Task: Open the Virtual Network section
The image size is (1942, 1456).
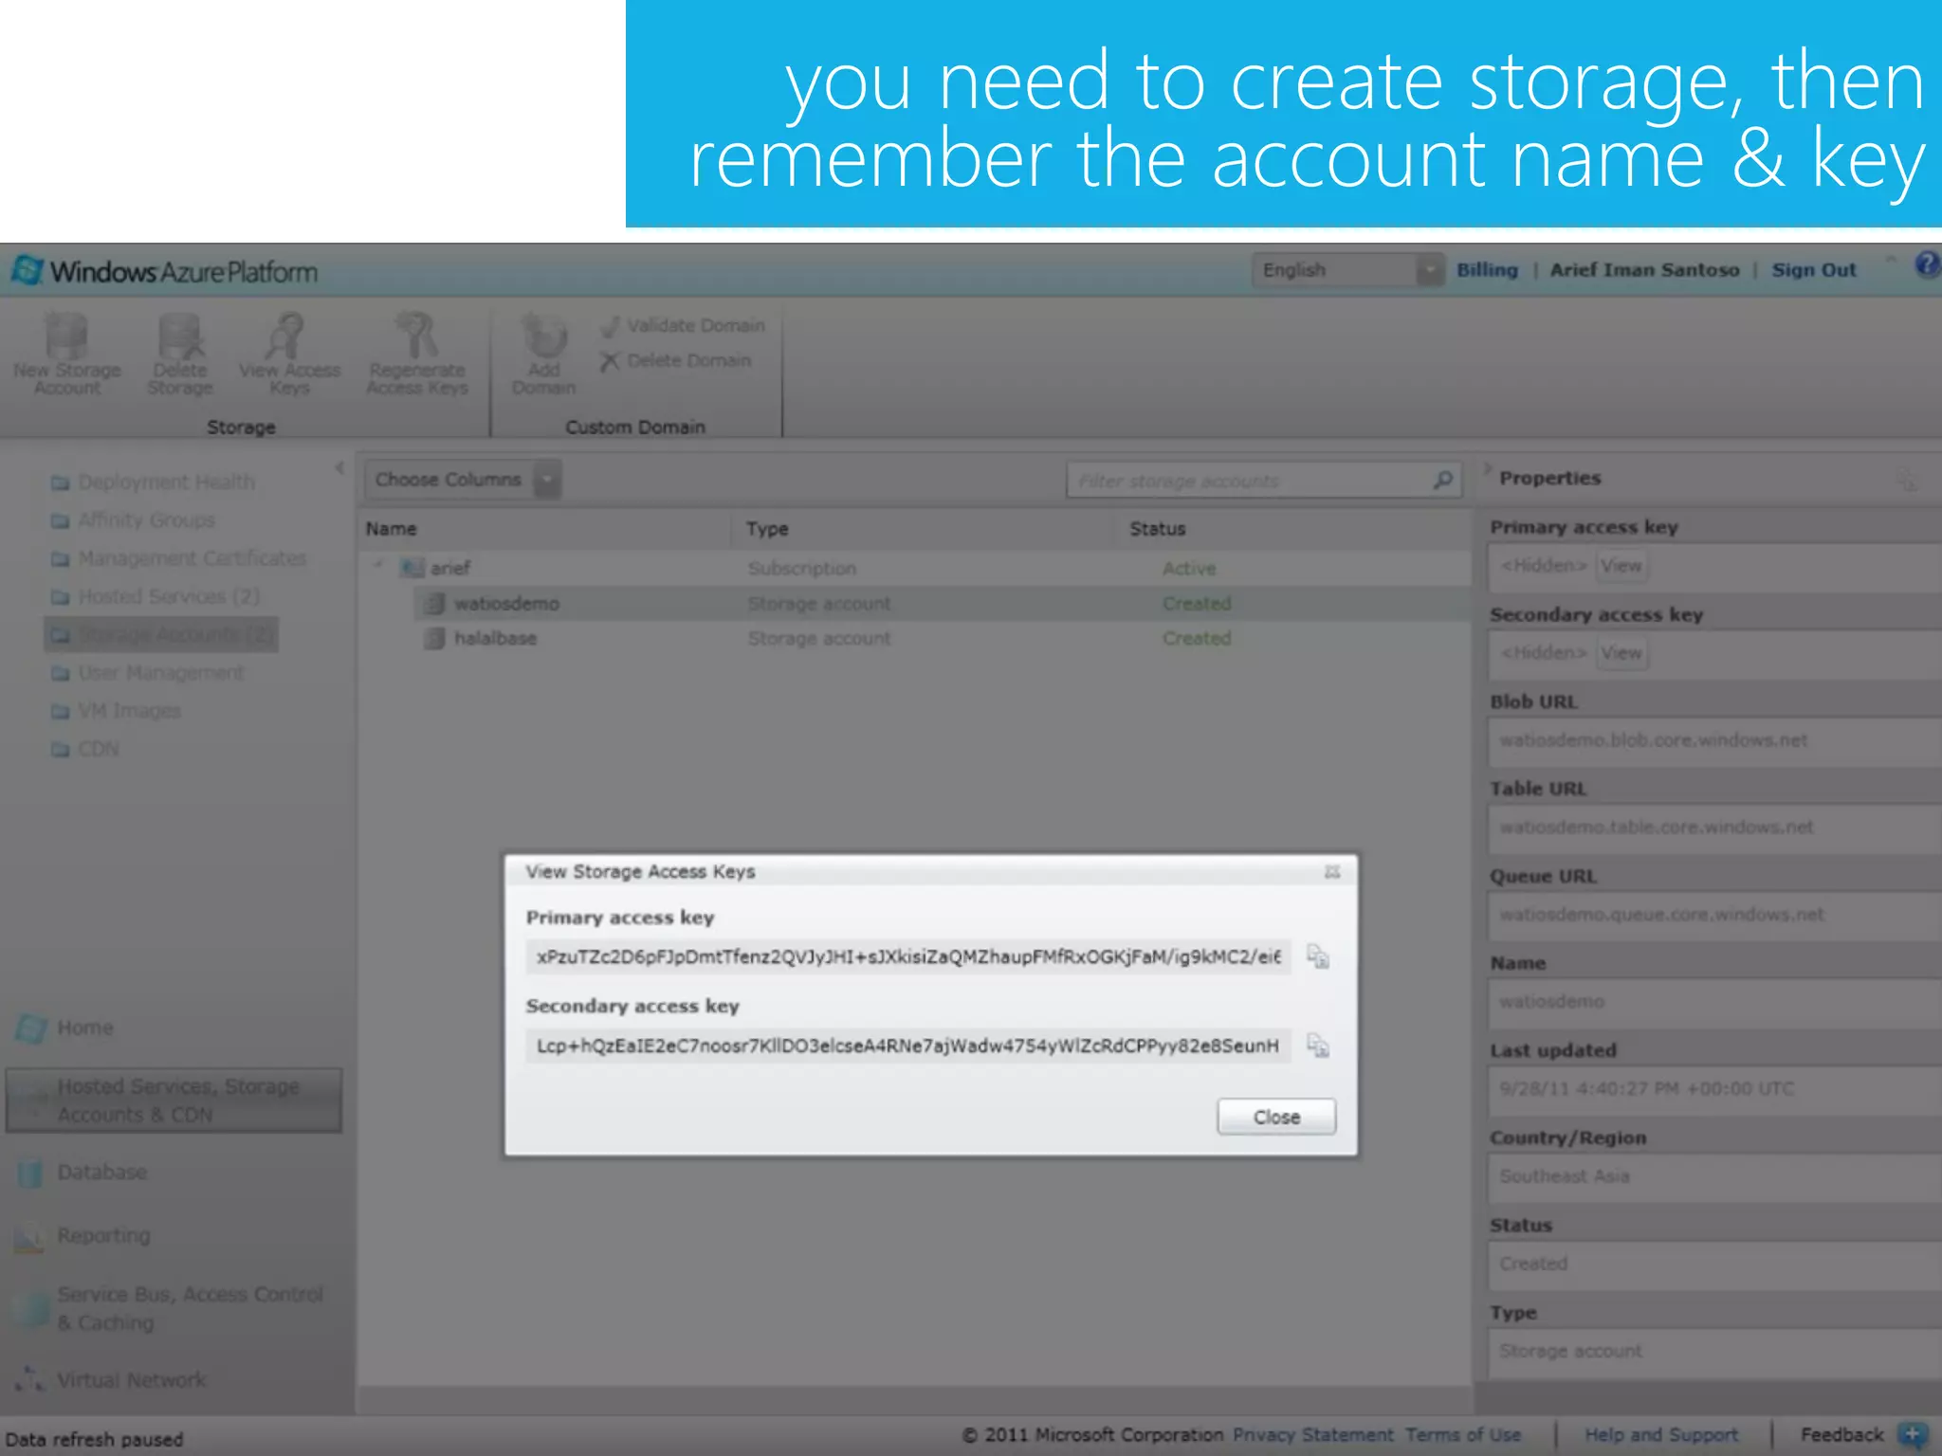Action: click(x=111, y=1380)
